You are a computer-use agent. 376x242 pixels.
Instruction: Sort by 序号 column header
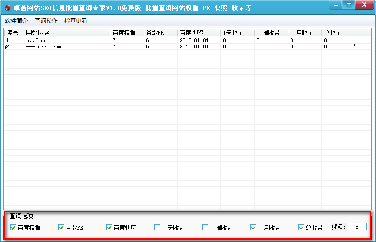click(x=14, y=33)
